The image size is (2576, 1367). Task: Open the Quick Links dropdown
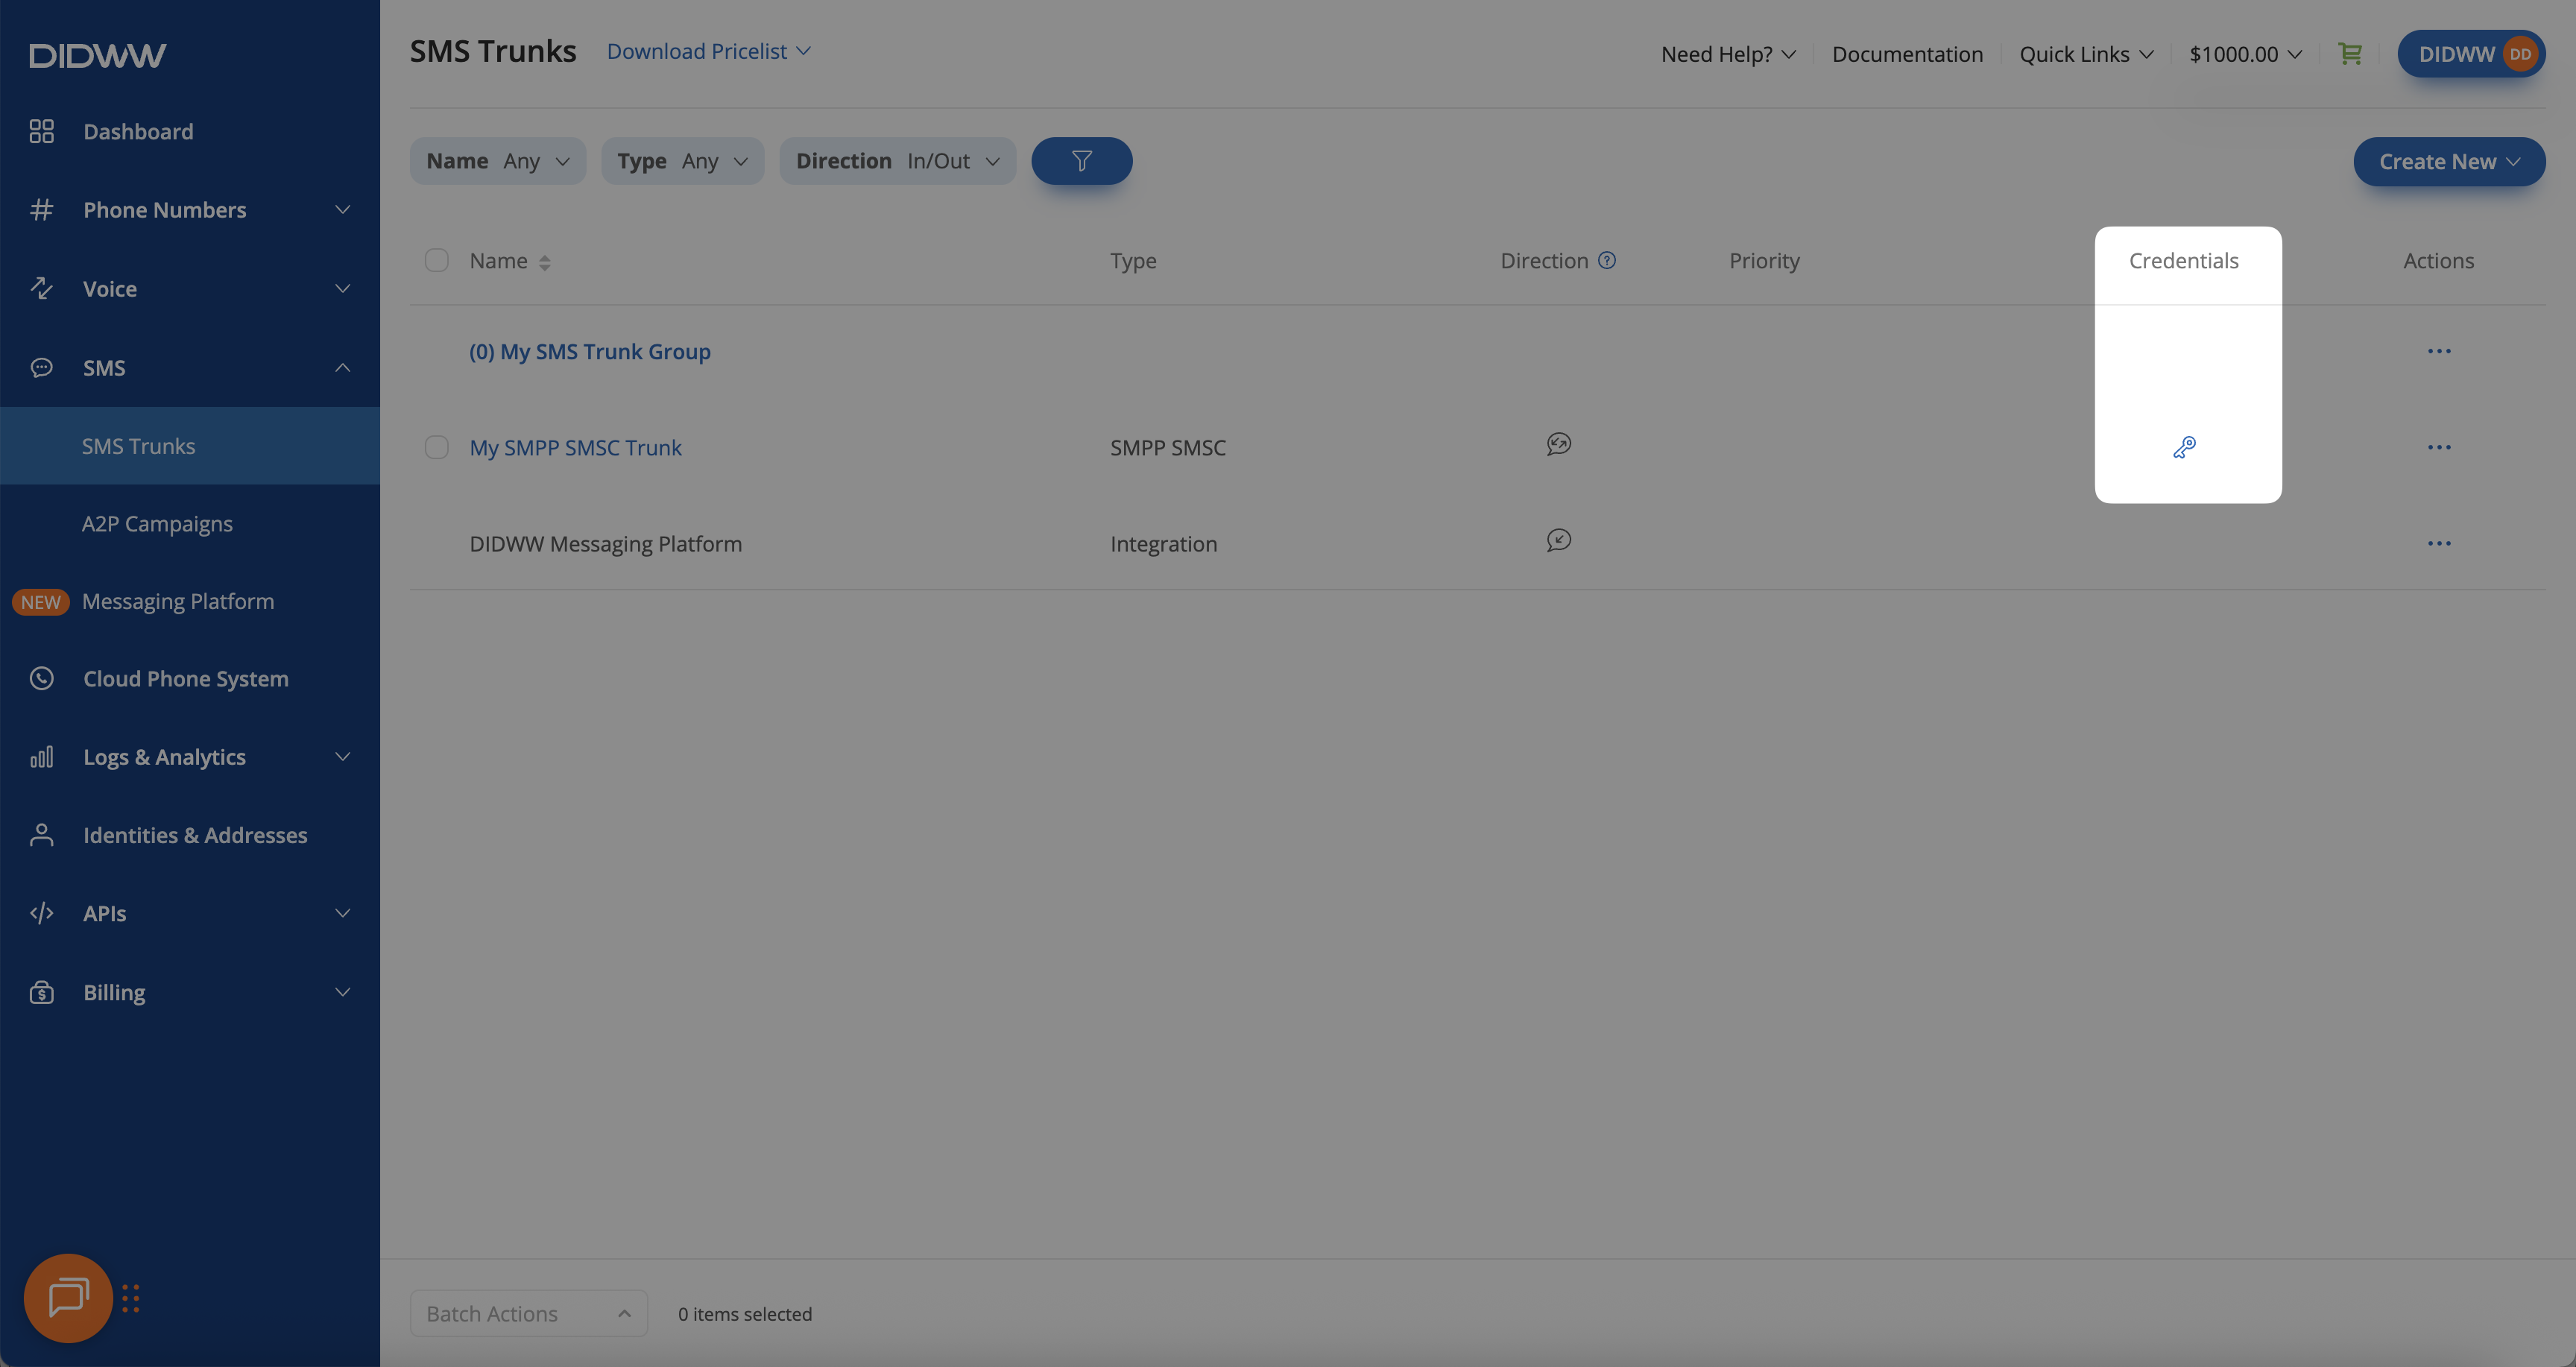coord(2086,54)
